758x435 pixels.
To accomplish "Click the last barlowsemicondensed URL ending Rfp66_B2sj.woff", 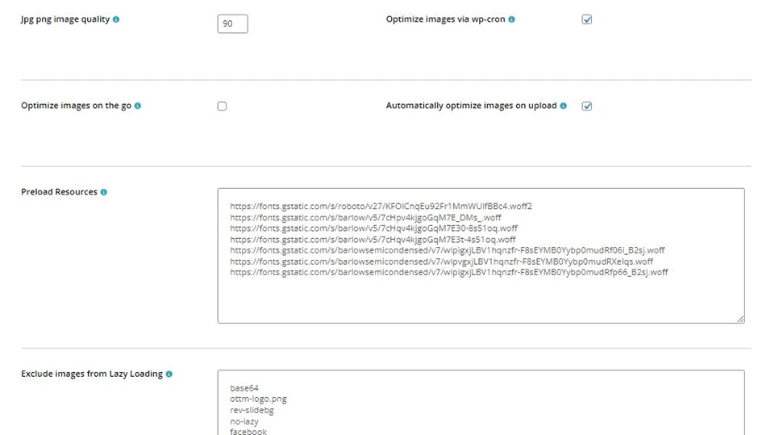I will pos(448,273).
